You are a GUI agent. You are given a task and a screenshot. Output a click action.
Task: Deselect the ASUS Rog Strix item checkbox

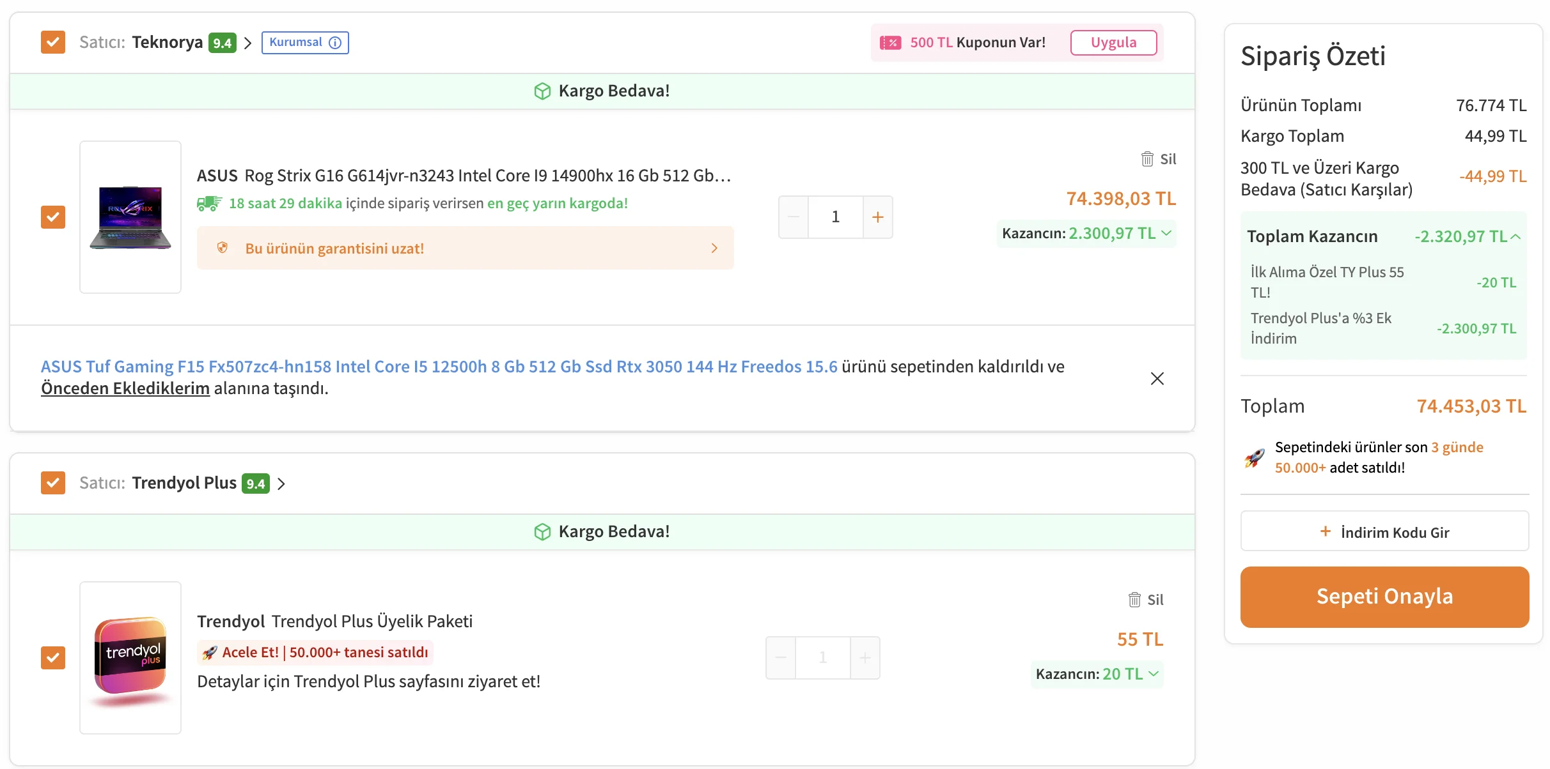53,217
